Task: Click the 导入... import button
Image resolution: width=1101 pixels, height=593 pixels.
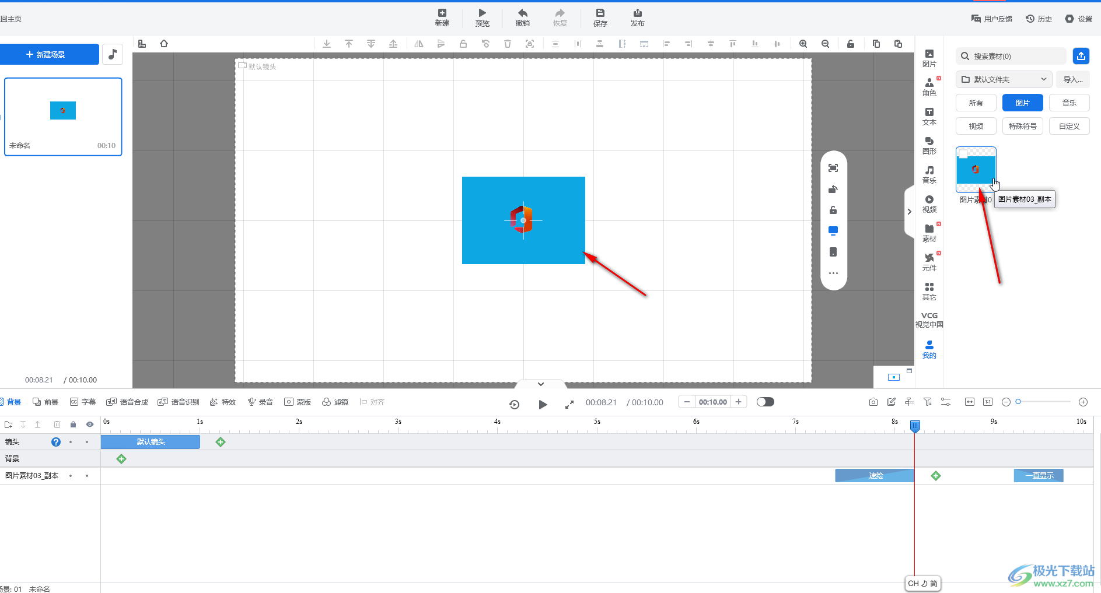Action: click(x=1073, y=79)
